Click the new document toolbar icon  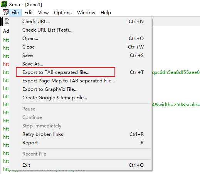click(x=7, y=21)
